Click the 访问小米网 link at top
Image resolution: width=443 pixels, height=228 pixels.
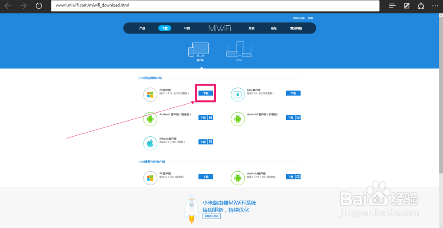coord(299,18)
